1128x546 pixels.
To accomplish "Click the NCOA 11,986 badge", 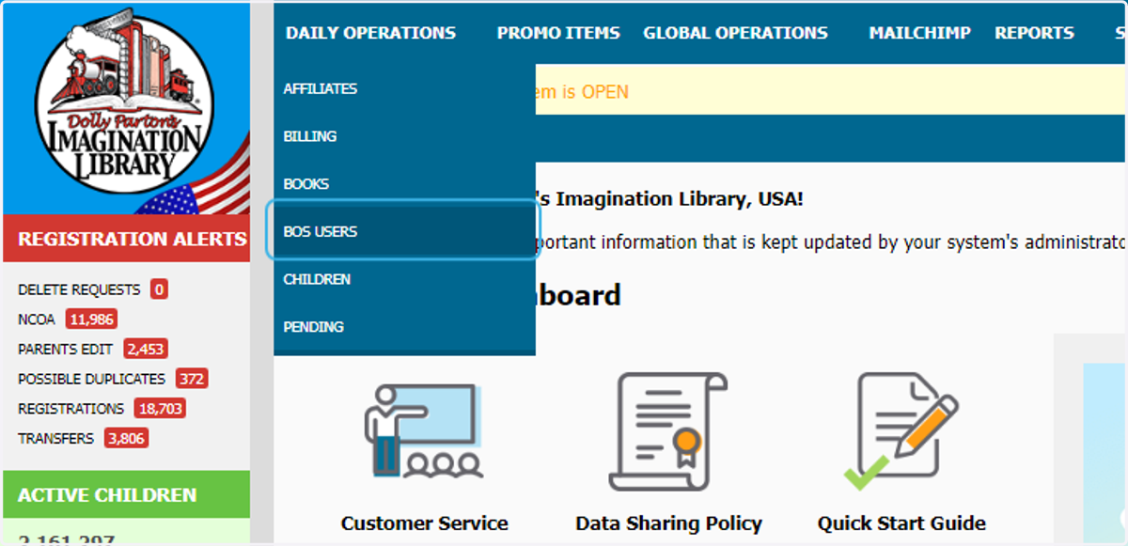I will (x=91, y=320).
